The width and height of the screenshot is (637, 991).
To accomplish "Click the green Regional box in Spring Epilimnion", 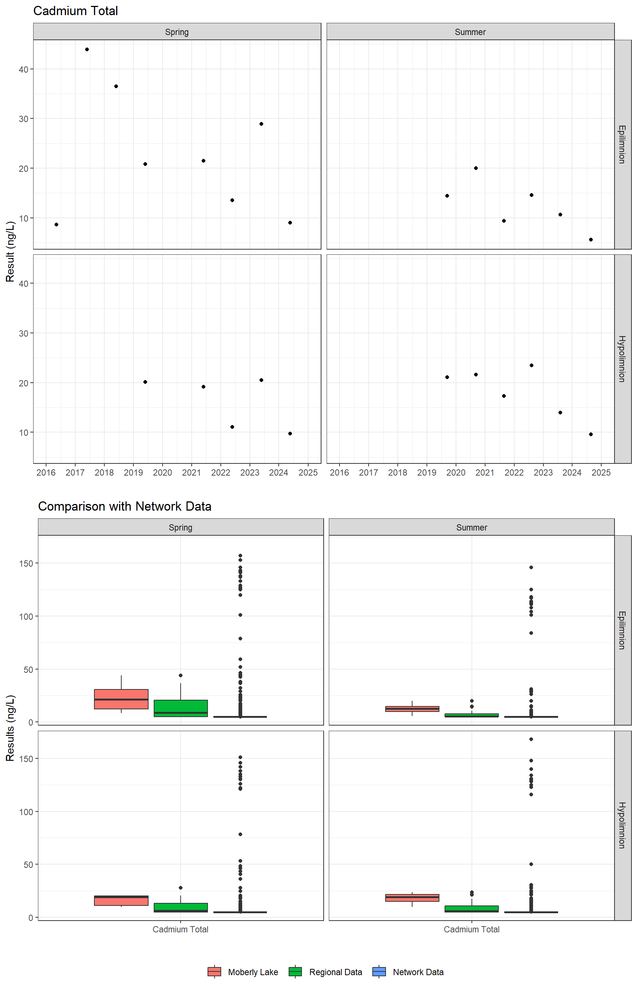I will tap(181, 709).
